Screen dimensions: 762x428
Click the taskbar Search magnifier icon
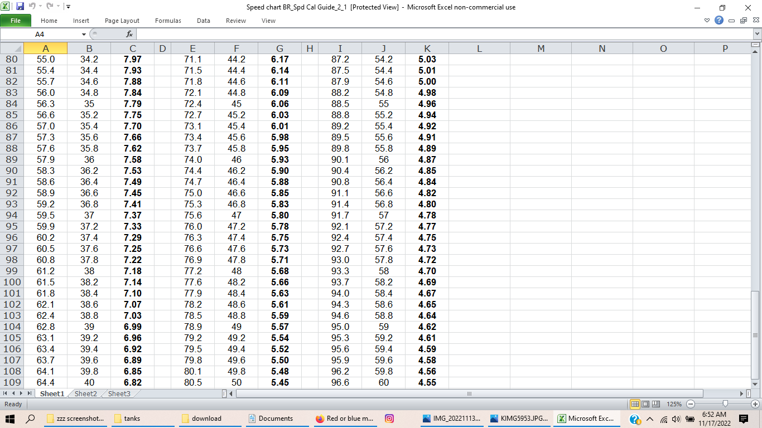tap(31, 419)
